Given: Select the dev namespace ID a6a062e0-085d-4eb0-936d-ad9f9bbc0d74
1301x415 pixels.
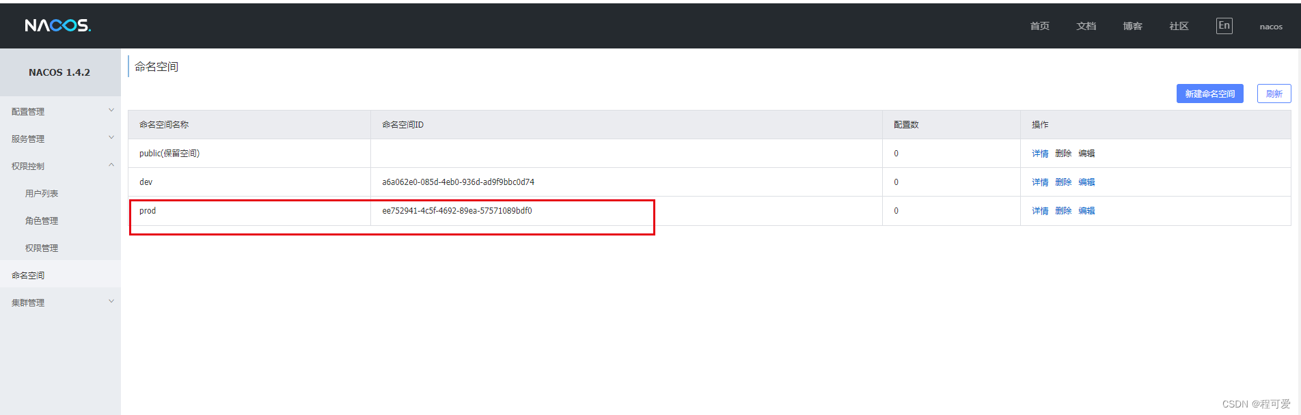Looking at the screenshot, I should pos(458,182).
